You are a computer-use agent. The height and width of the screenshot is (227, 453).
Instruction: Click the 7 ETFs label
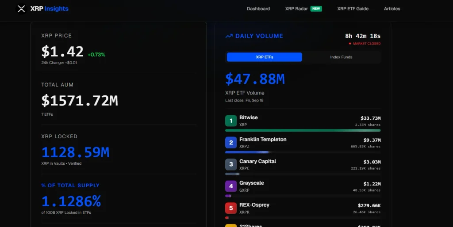click(x=47, y=114)
